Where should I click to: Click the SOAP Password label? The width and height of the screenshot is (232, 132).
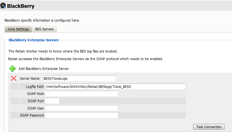coord(32,115)
